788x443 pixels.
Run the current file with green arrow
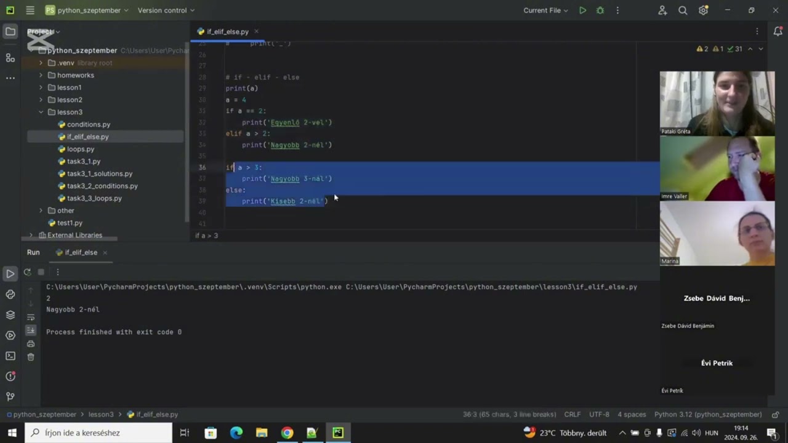tap(582, 10)
